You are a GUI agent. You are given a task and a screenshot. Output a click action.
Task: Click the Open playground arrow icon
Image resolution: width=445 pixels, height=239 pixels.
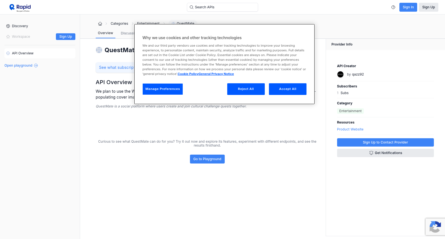click(36, 66)
